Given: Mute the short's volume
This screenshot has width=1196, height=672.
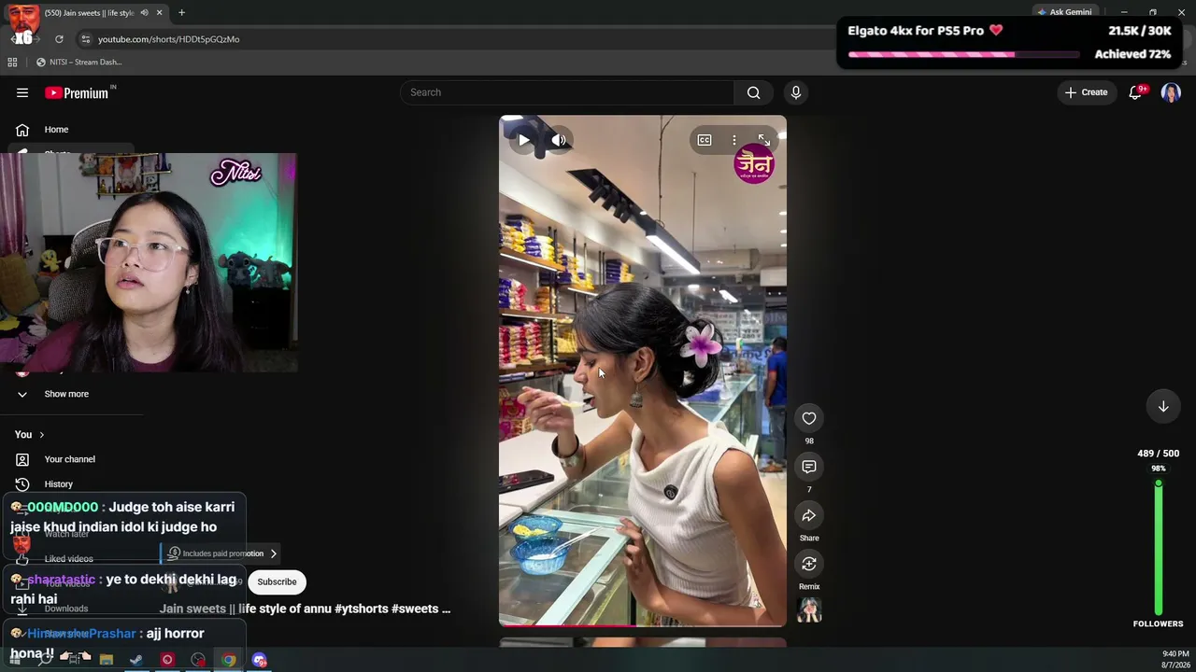Looking at the screenshot, I should (x=559, y=140).
